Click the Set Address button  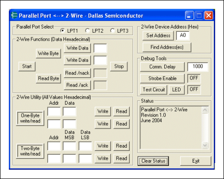[x=158, y=36]
